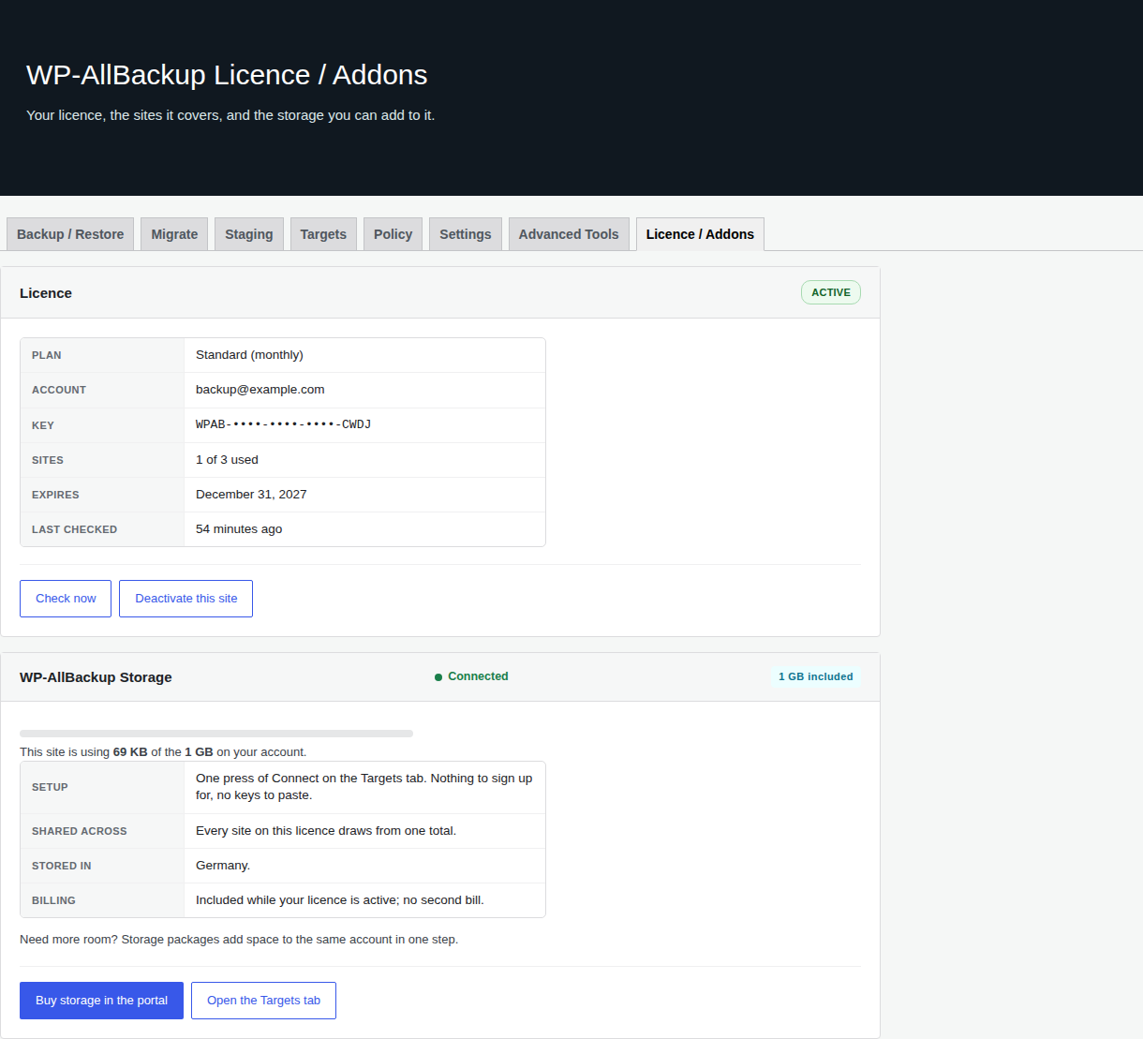This screenshot has width=1143, height=1039.
Task: Click the EXPIRES row label
Action: [x=55, y=495]
